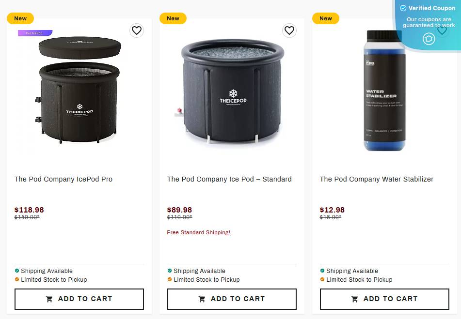
Task: Click 'The Pod Company Ice Pod – Standard' title
Action: point(229,179)
